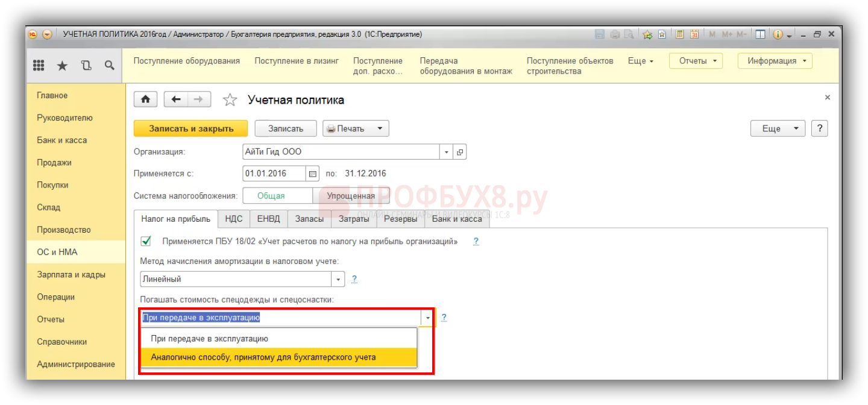Choose При передаче в эксплуатацию list option
Viewport: 868px width, 405px height.
pyautogui.click(x=278, y=339)
